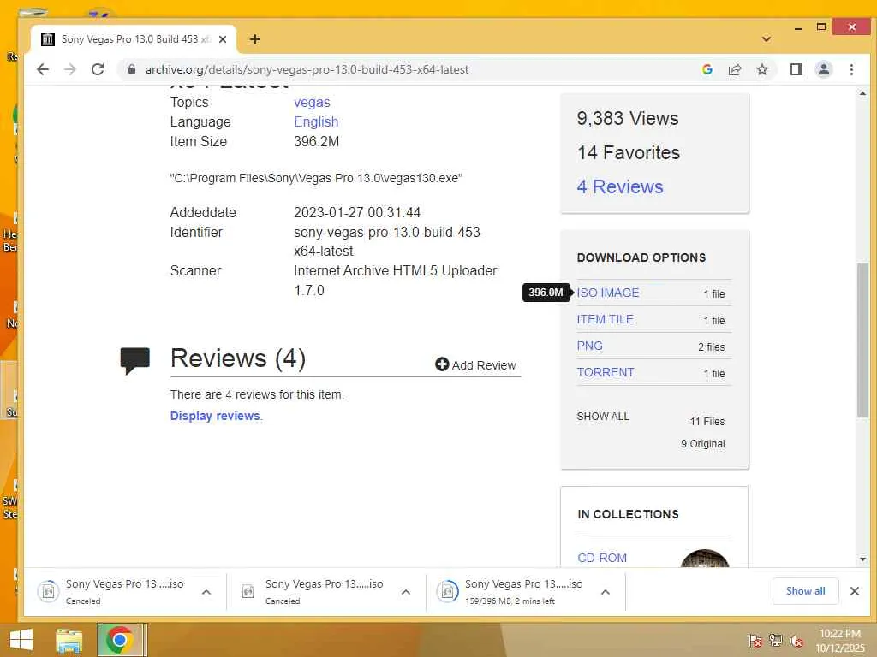Open Action Center flag tray icon
Viewport: 877px width, 657px height.
click(755, 640)
